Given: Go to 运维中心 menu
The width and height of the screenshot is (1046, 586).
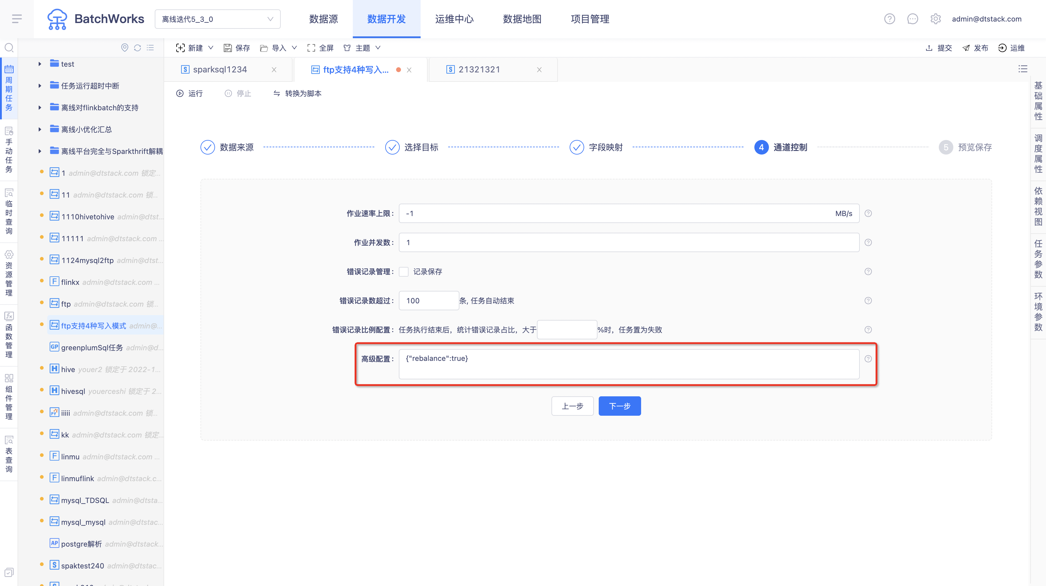Looking at the screenshot, I should 454,19.
